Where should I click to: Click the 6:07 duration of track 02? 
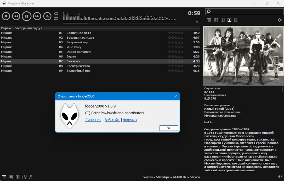(x=196, y=38)
